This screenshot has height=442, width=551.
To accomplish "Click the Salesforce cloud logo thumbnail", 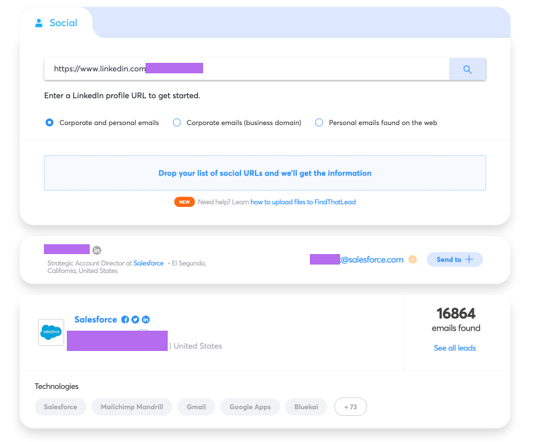I will [51, 332].
